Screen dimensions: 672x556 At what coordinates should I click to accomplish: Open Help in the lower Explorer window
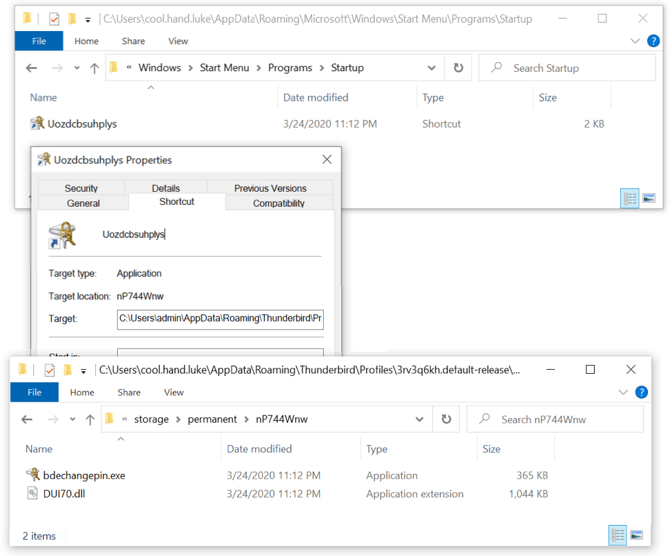641,392
